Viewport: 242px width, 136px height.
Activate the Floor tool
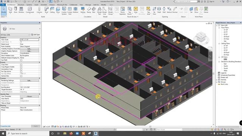[x=58, y=10]
